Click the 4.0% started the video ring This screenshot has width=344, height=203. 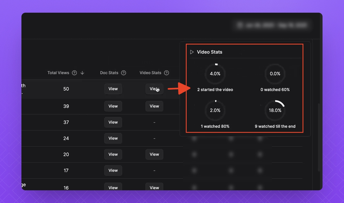coord(215,74)
